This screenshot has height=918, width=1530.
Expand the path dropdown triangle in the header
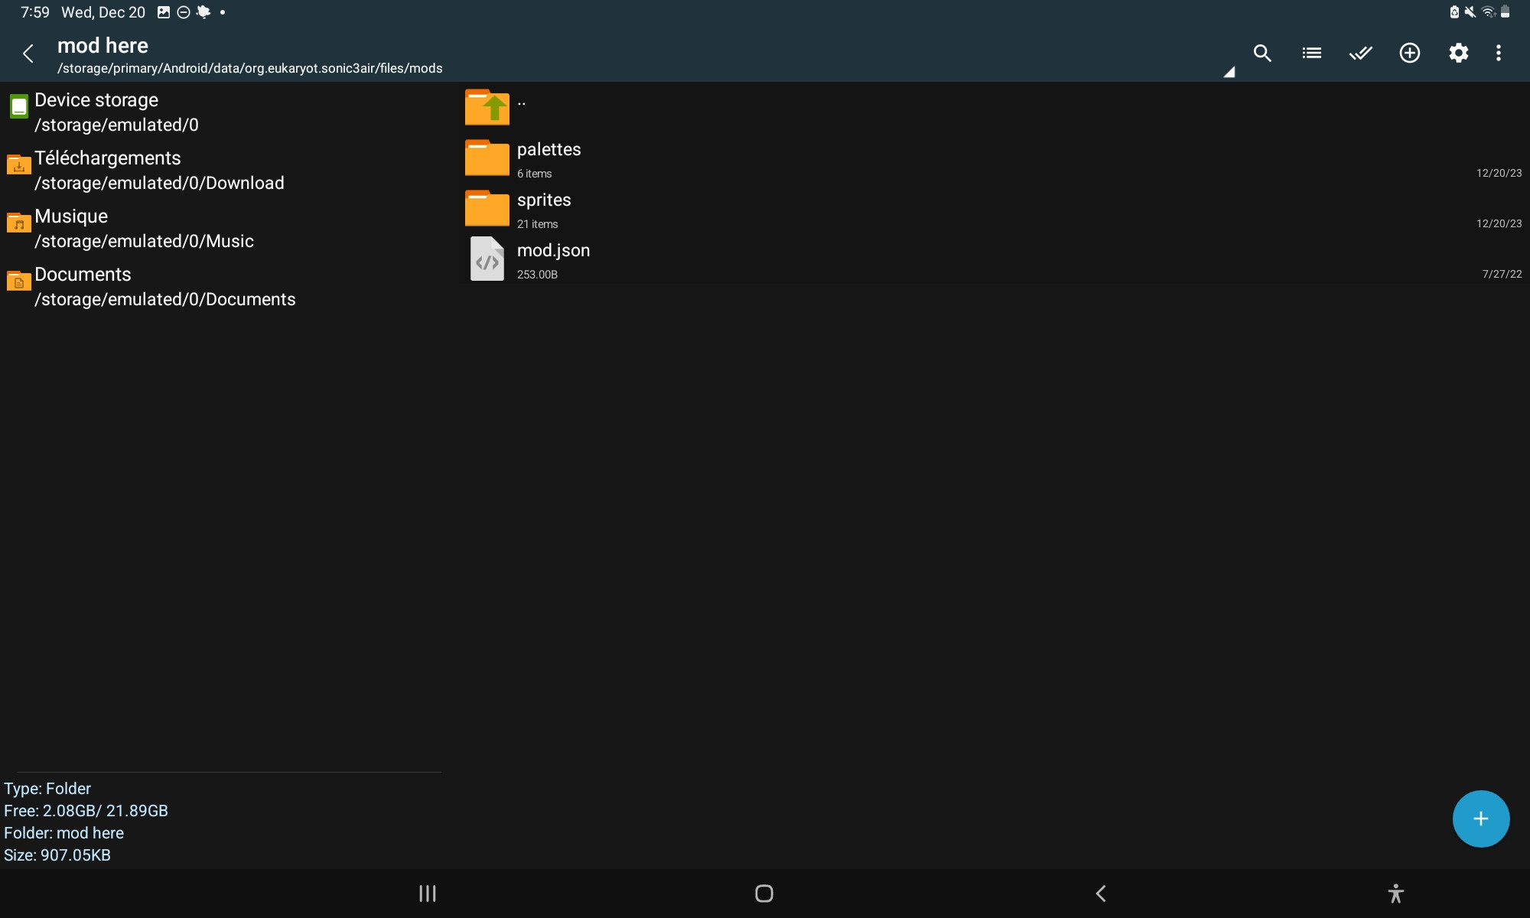[1229, 72]
